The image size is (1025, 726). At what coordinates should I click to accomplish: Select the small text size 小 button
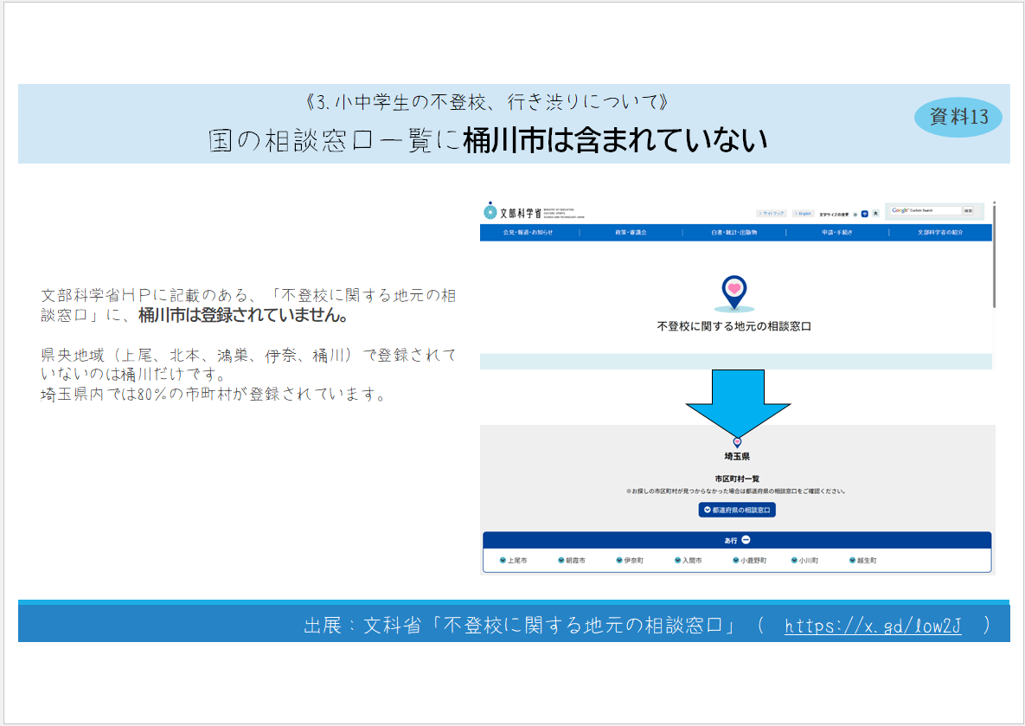(855, 214)
